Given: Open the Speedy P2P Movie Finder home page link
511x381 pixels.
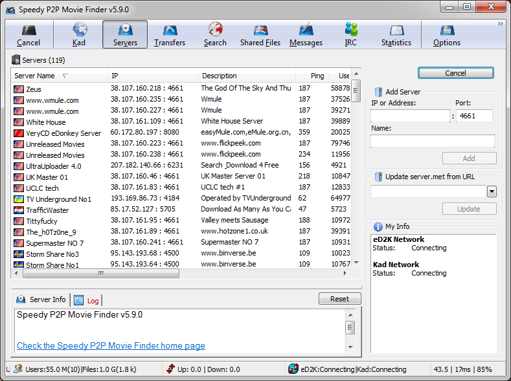Looking at the screenshot, I should tap(111, 345).
